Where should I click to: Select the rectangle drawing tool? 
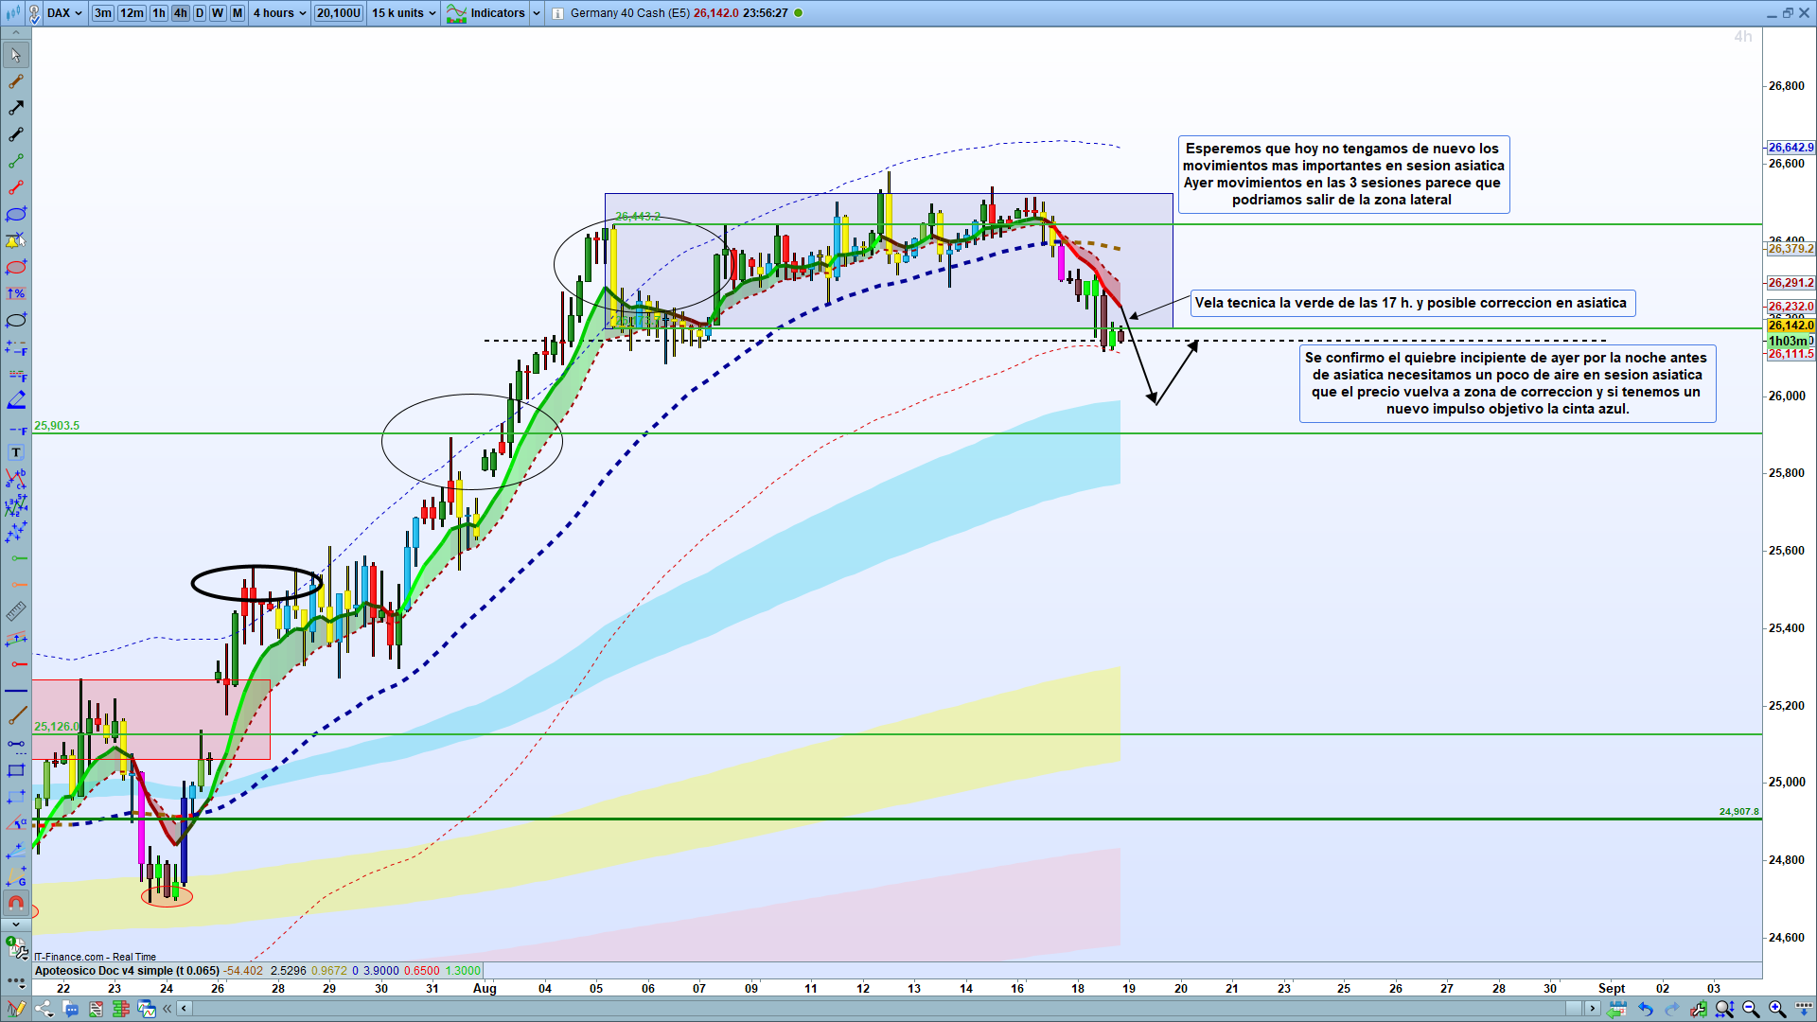tap(16, 770)
